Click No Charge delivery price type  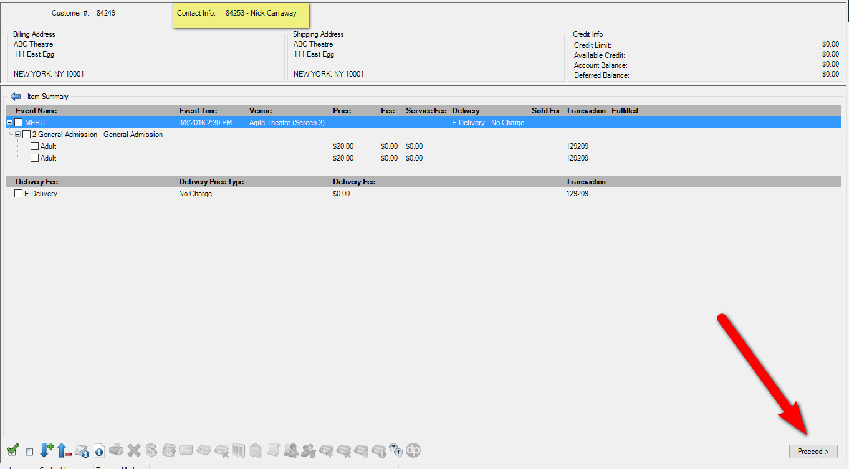tap(196, 194)
